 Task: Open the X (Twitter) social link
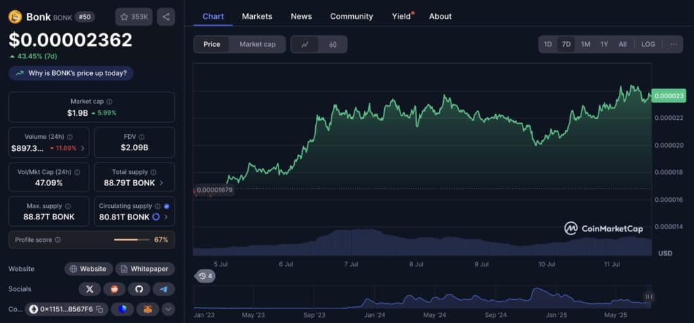click(90, 289)
